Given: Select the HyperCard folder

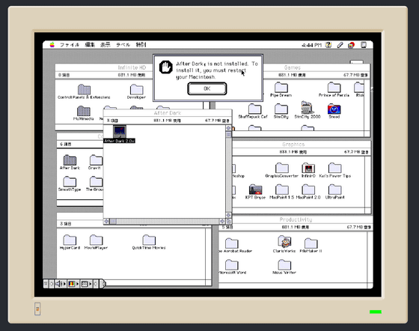Looking at the screenshot, I should tap(70, 242).
